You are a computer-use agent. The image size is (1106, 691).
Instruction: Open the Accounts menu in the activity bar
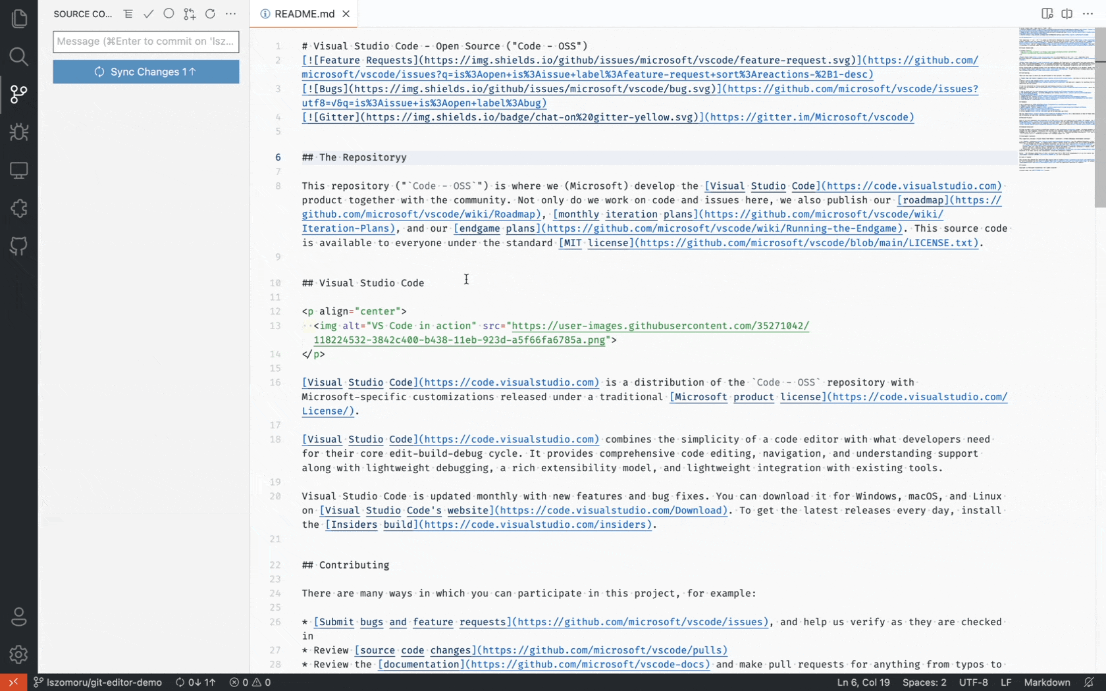[x=18, y=617]
